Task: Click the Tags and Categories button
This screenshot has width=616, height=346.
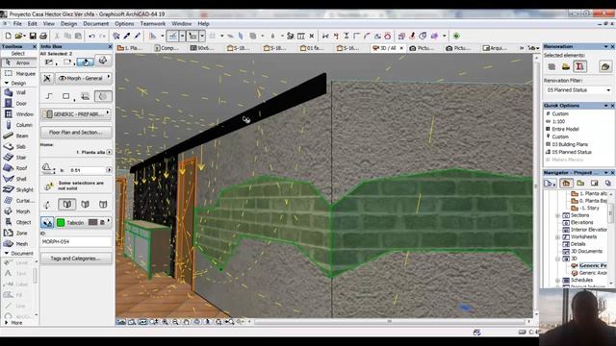Action: [76, 259]
